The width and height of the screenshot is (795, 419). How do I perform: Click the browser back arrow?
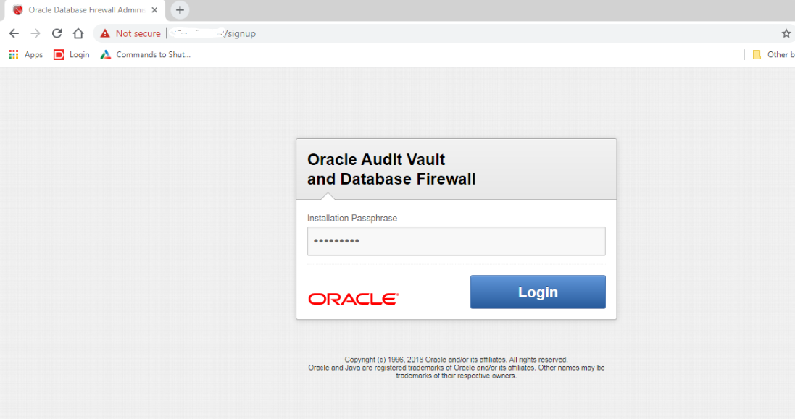(x=14, y=33)
